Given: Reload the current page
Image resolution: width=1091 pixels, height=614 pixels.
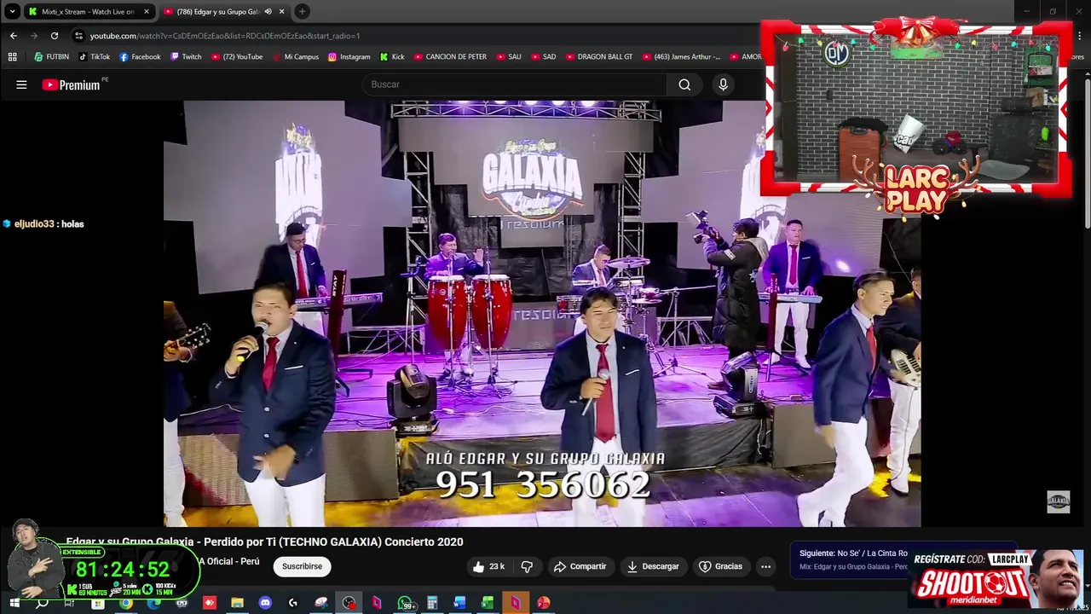Looking at the screenshot, I should click(x=55, y=36).
